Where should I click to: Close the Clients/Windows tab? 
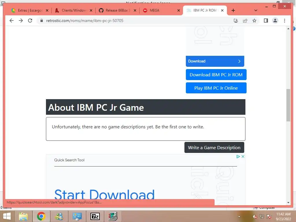[x=91, y=10]
